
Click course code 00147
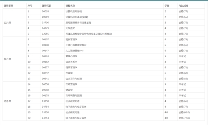[x=45, y=51]
